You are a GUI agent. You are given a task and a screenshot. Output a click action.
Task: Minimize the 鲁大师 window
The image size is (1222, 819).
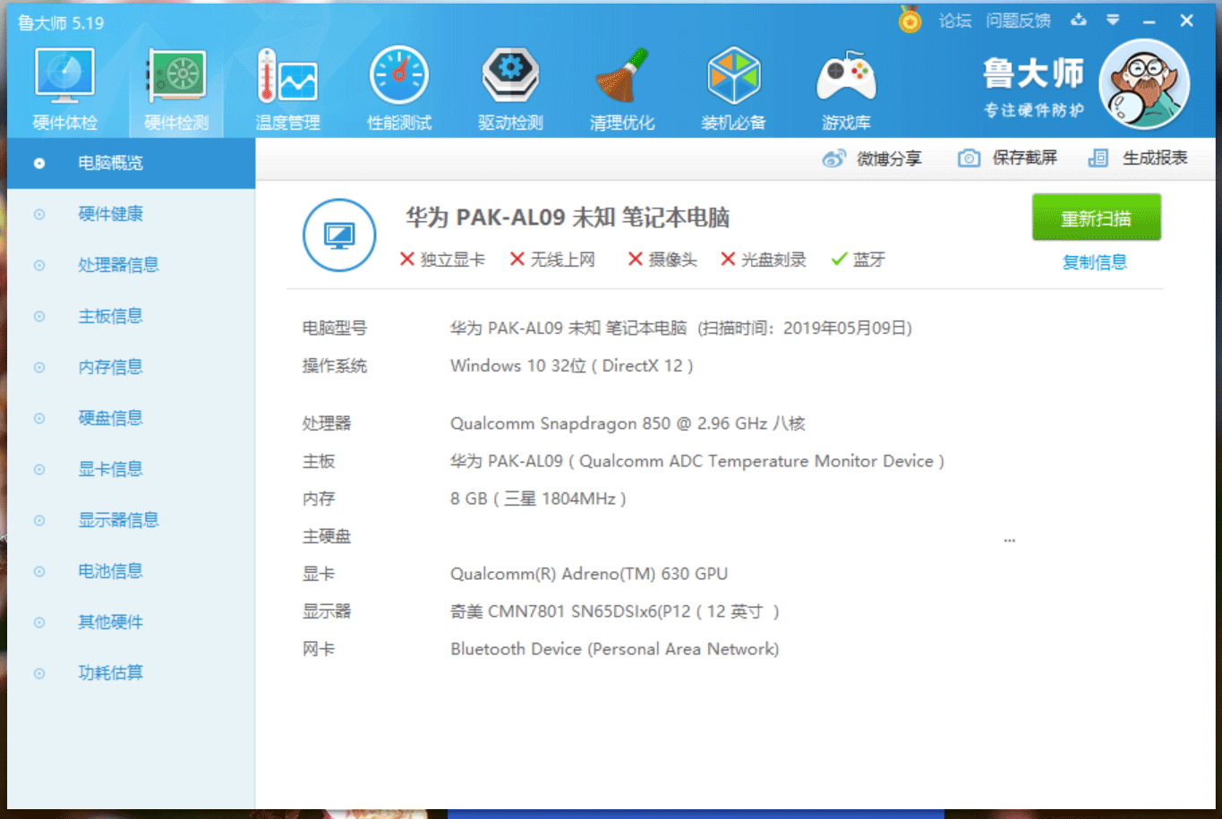point(1149,20)
